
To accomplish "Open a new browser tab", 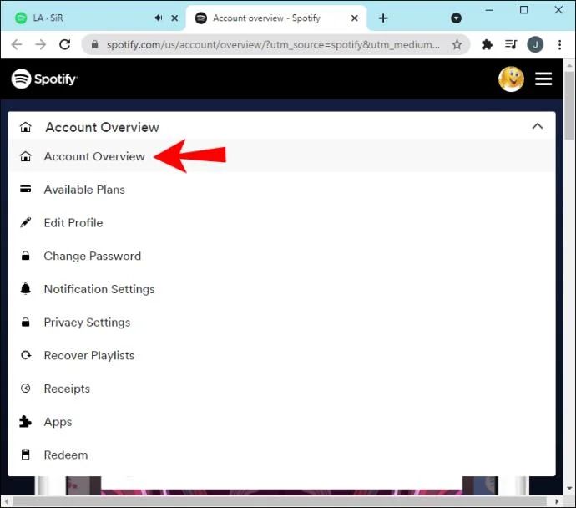I will click(383, 18).
